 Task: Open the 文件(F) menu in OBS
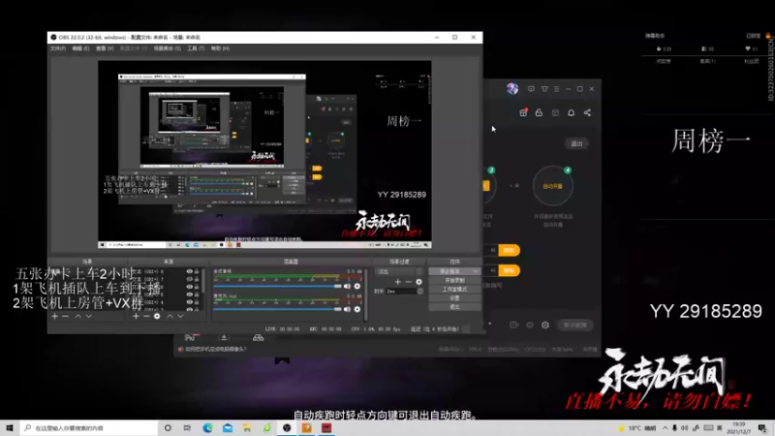coord(58,48)
